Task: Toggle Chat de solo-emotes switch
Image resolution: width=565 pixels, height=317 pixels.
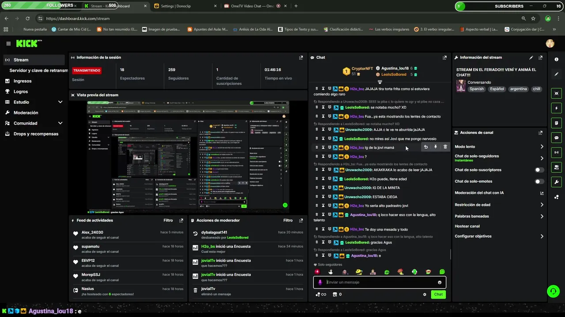Action: [x=539, y=181]
